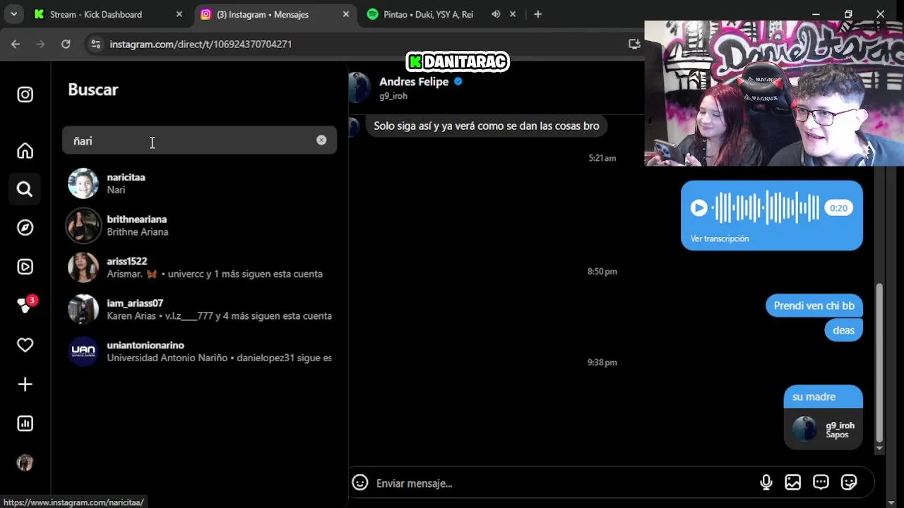The width and height of the screenshot is (904, 508).
Task: Click the address bar URL
Action: pyautogui.click(x=201, y=44)
